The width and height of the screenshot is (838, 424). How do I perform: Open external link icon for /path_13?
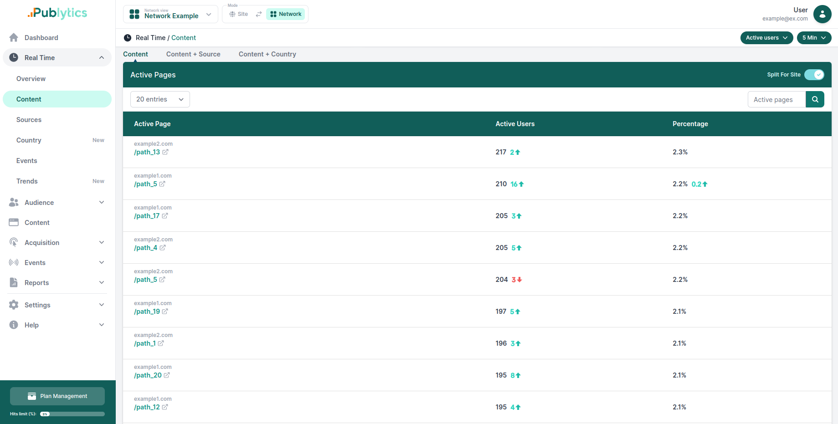pyautogui.click(x=165, y=152)
